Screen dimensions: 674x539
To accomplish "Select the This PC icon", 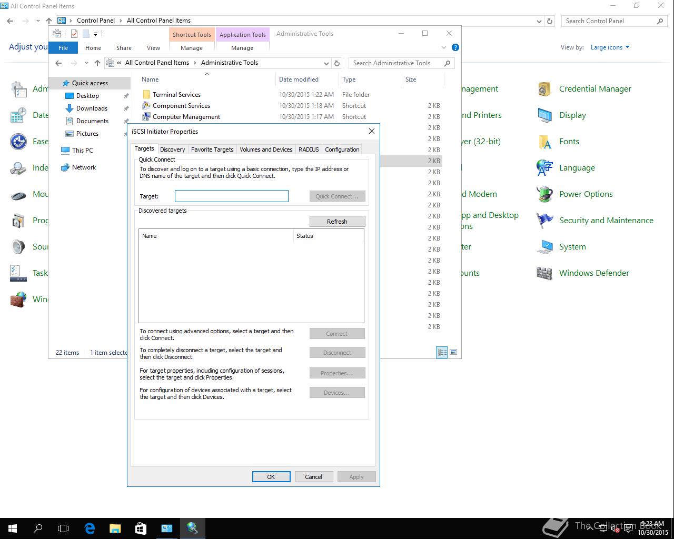I will 65,151.
